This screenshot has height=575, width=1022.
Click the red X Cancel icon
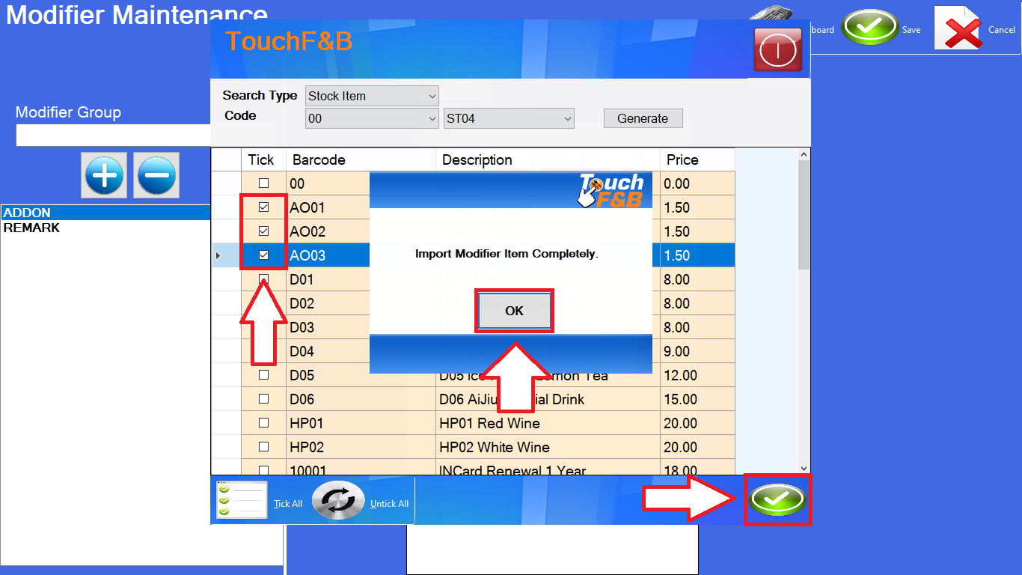(x=960, y=30)
